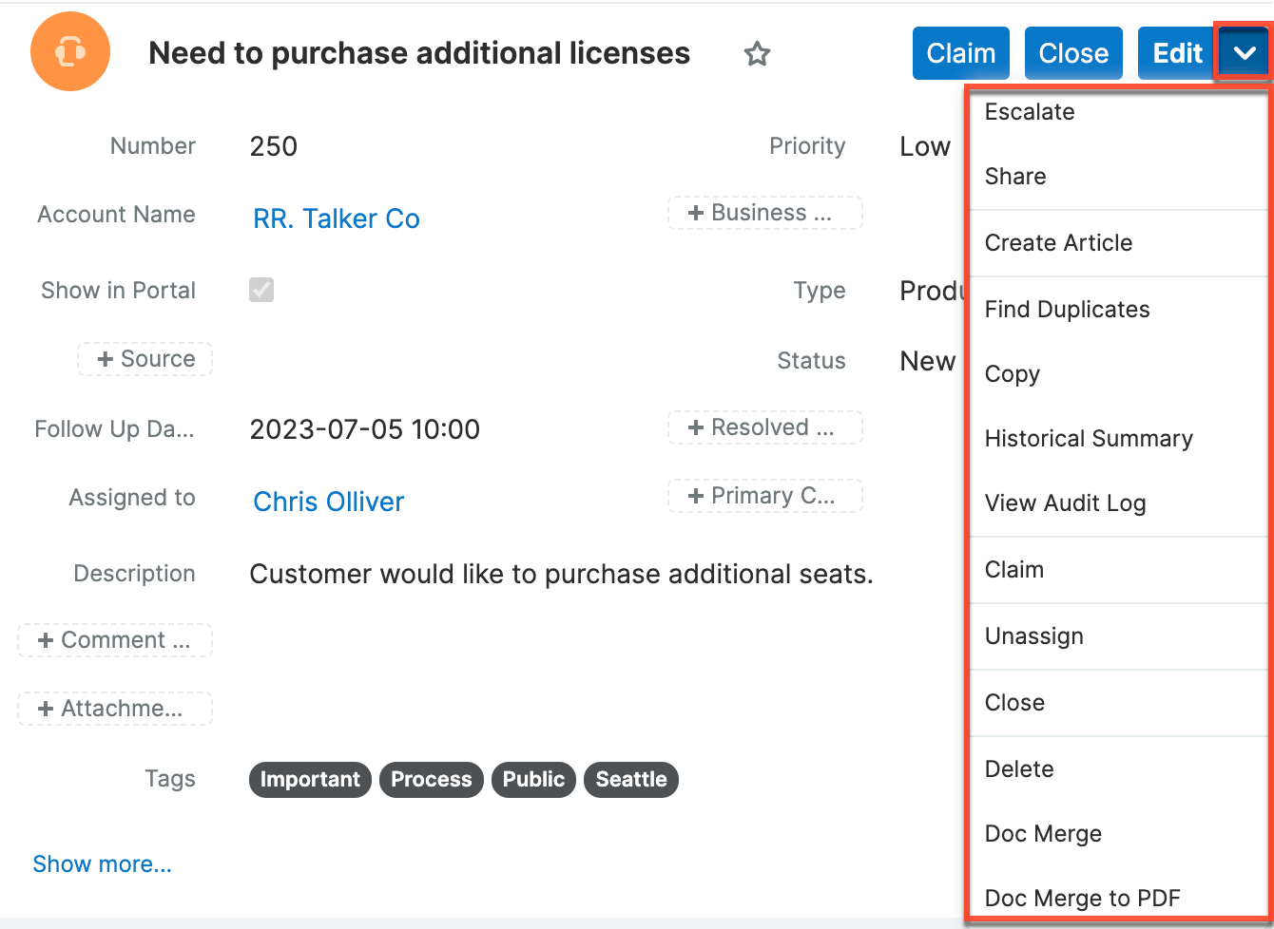Screen dimensions: 1274x929
Task: Click the blue Claim button in header
Action: [x=960, y=53]
